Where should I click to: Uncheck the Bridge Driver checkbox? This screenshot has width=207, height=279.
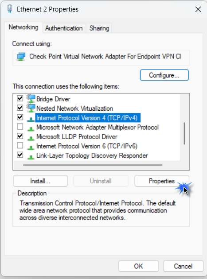[x=20, y=98]
